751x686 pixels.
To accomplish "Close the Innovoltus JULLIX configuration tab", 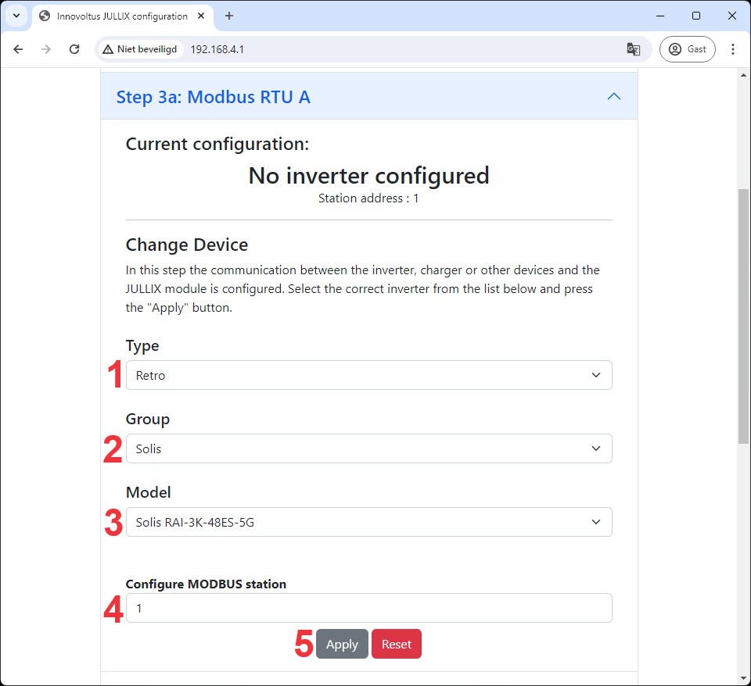I will tap(203, 16).
